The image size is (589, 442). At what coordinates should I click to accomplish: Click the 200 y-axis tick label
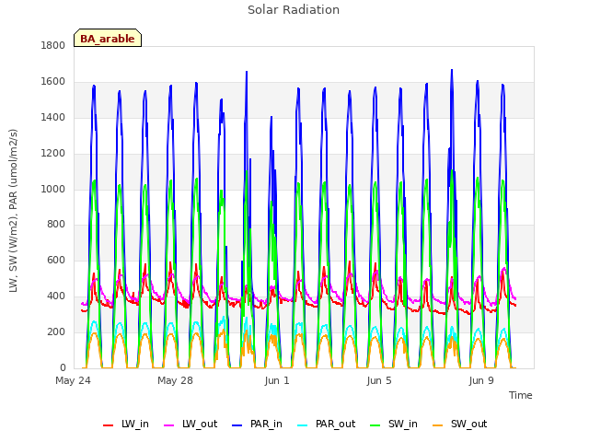tap(56, 331)
